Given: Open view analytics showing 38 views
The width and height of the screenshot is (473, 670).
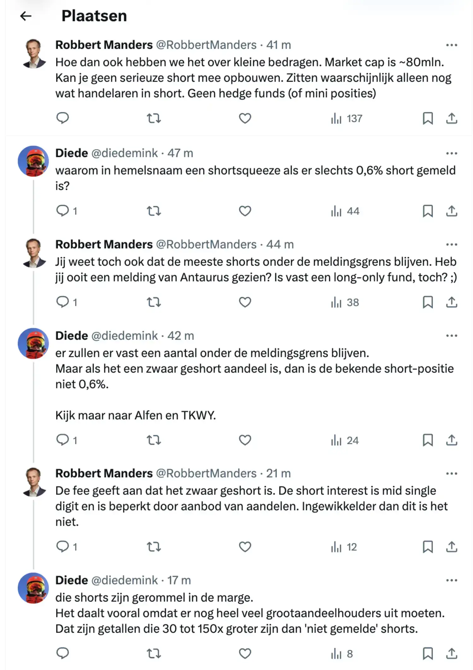Looking at the screenshot, I should tap(345, 302).
